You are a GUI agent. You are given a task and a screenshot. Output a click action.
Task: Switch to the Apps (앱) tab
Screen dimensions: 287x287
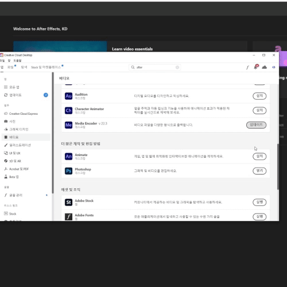point(2,67)
